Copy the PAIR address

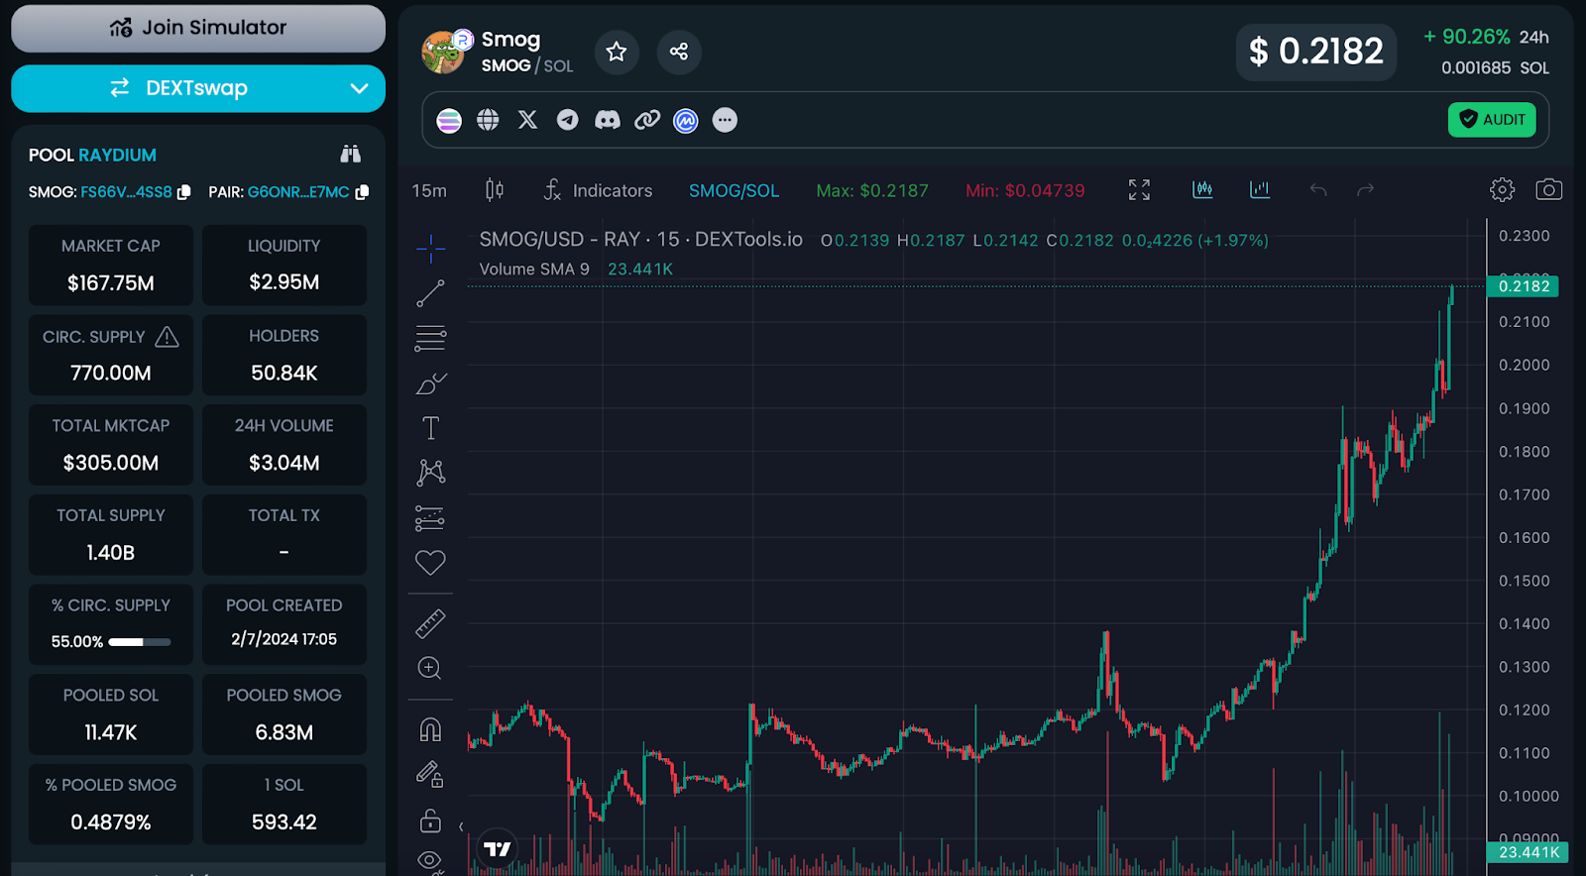coord(362,192)
